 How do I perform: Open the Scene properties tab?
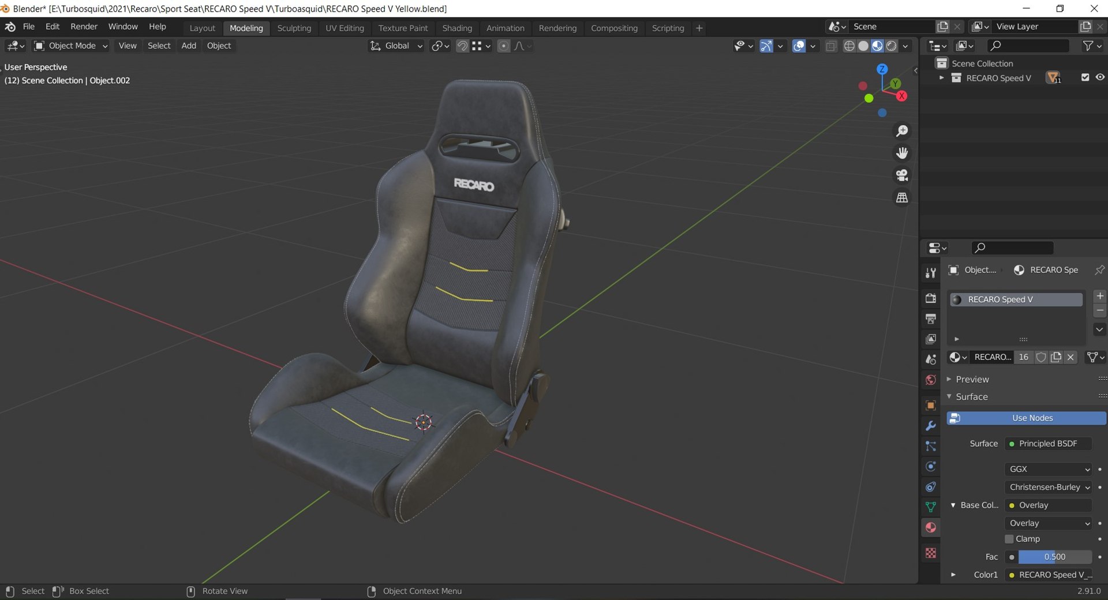pos(930,359)
